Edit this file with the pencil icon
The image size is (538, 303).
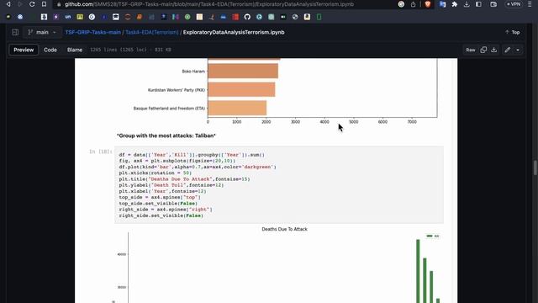pyautogui.click(x=508, y=50)
